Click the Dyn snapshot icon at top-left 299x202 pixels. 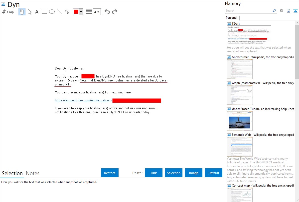click(x=3, y=4)
